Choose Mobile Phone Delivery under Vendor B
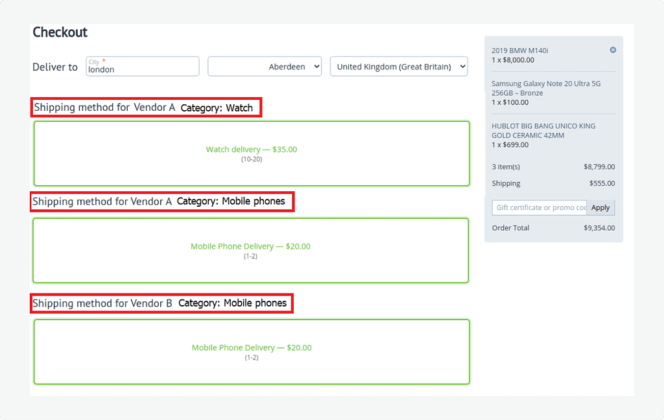This screenshot has height=420, width=664. click(252, 351)
